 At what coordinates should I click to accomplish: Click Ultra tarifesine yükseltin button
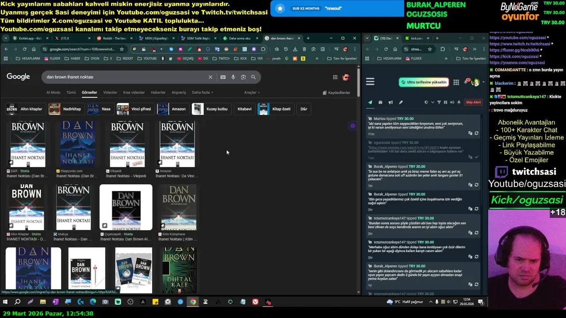(424, 82)
